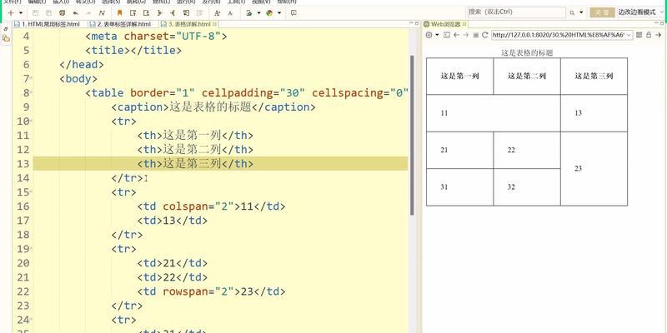
Task: Click the browser Refresh icon
Action: tap(484, 35)
